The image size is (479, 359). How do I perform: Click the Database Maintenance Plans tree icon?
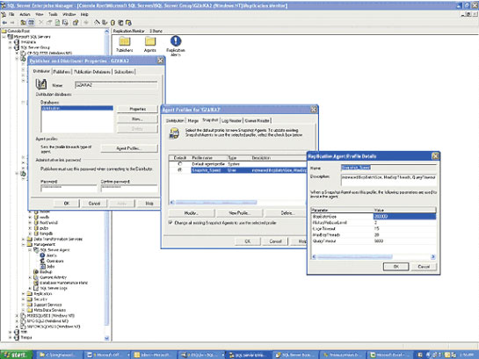36,283
